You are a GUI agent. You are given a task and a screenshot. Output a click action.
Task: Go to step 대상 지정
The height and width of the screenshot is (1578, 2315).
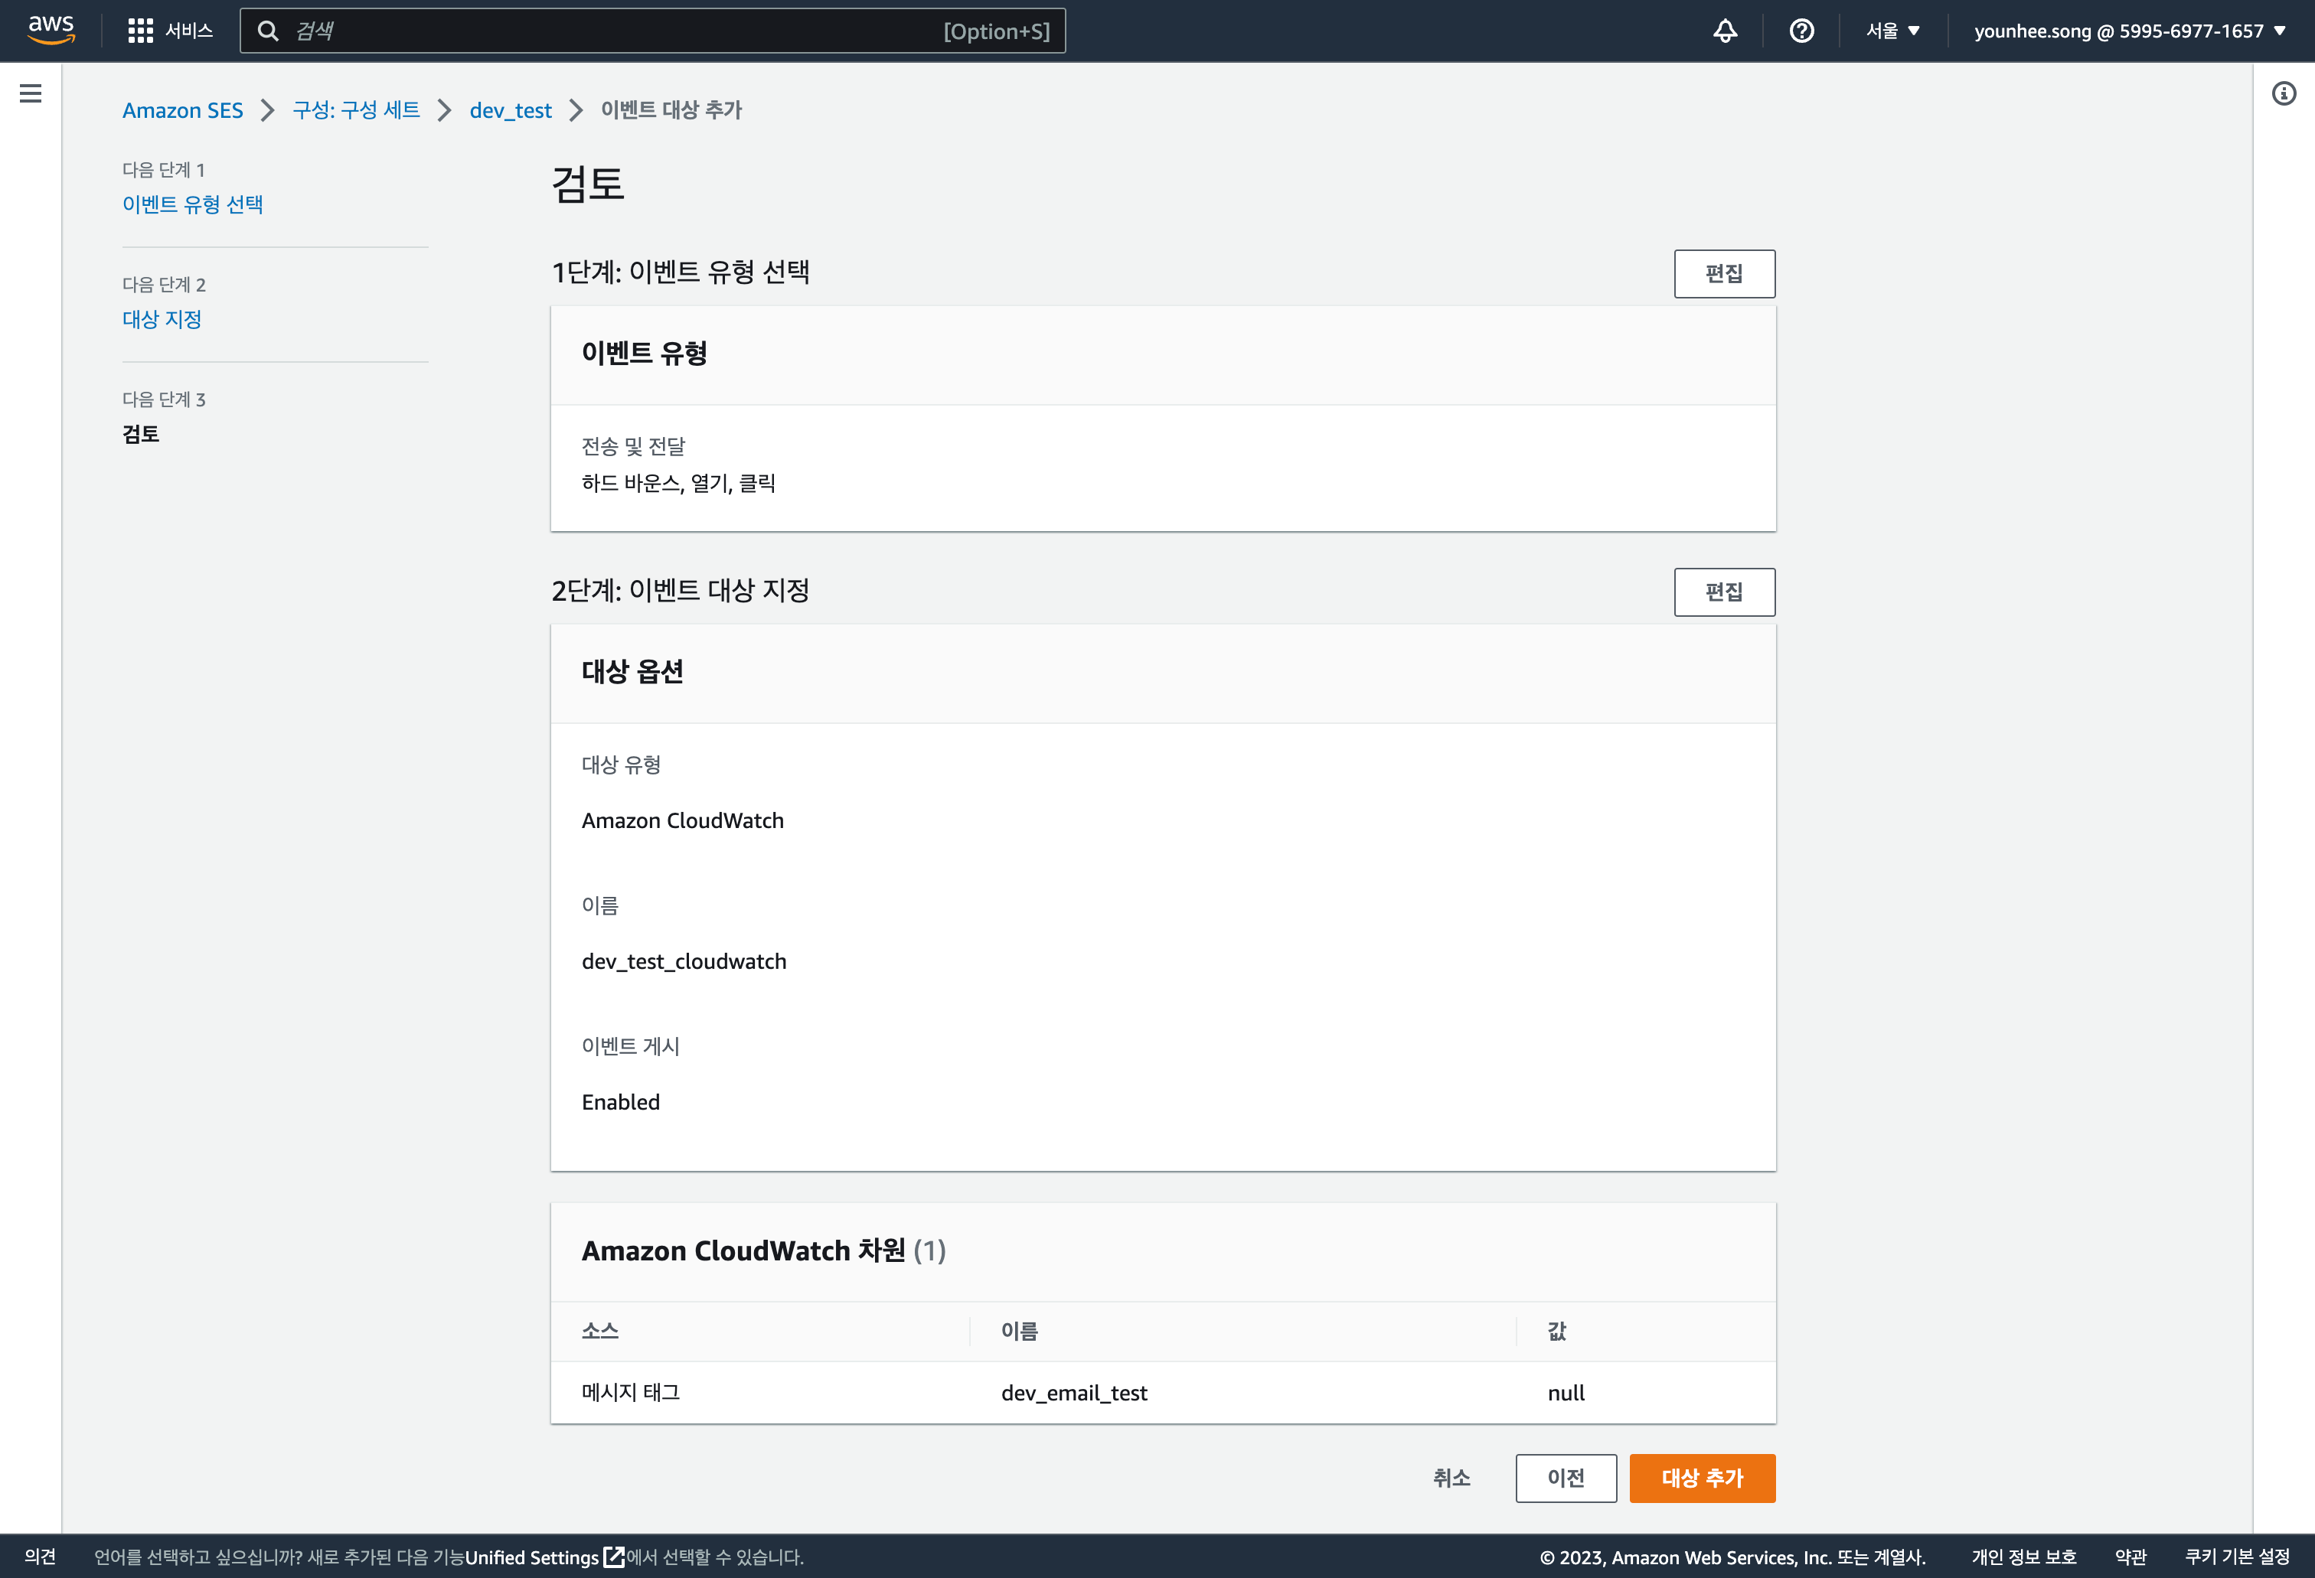[162, 318]
